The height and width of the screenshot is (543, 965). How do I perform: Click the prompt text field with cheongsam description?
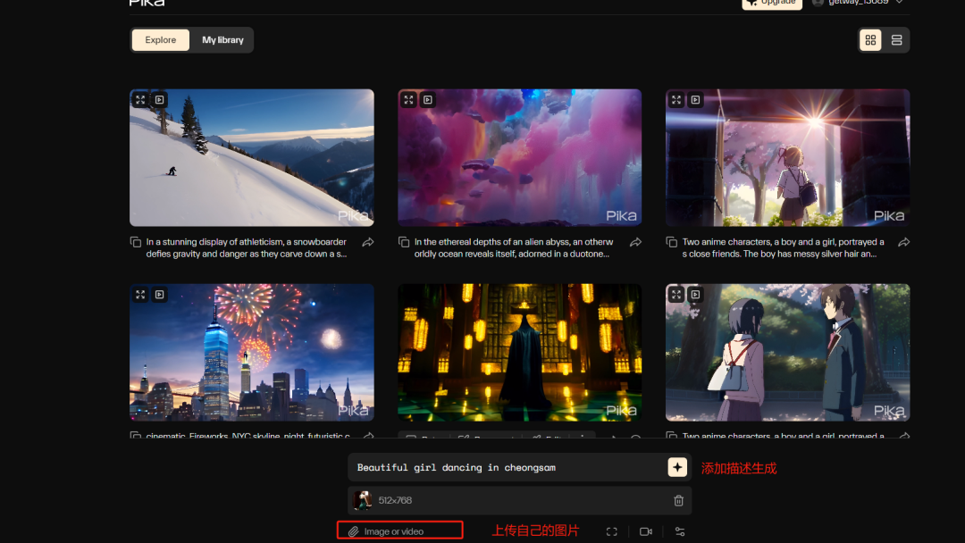click(505, 467)
